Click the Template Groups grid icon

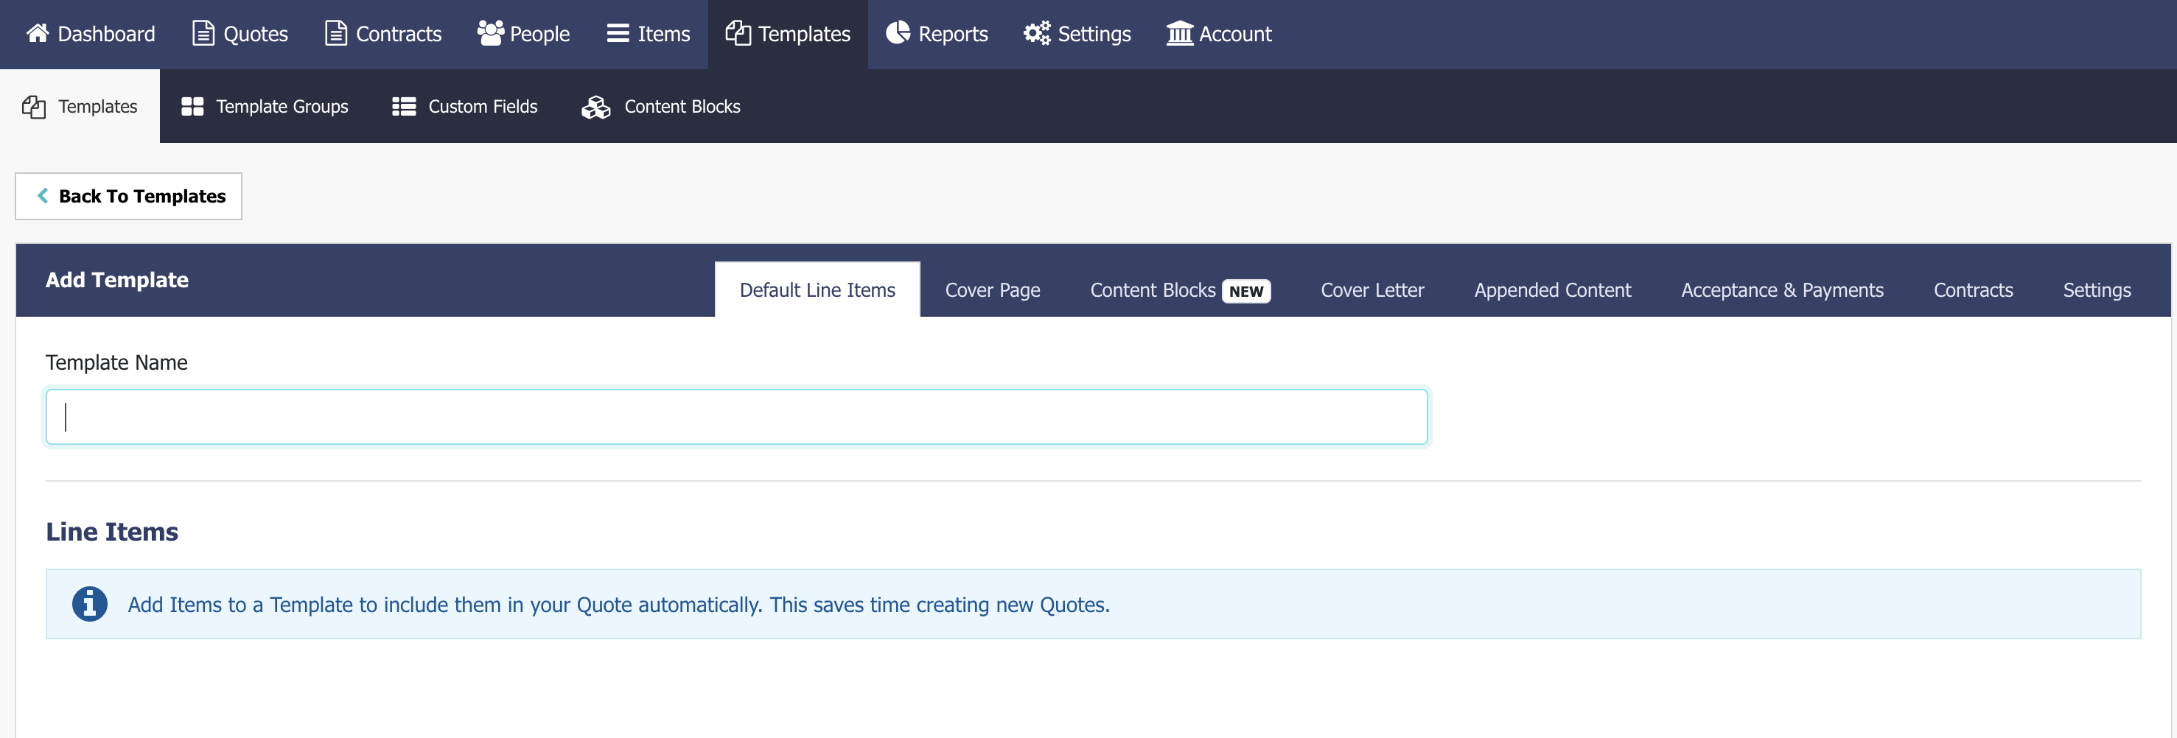[x=192, y=106]
